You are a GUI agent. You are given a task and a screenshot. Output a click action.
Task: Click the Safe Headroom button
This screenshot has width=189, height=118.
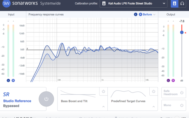[x=173, y=93]
